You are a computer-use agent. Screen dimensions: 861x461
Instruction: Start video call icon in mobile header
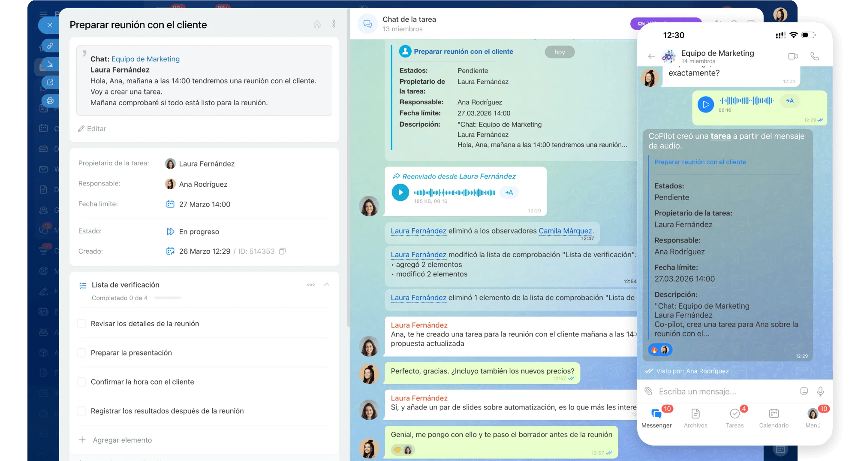(x=793, y=56)
